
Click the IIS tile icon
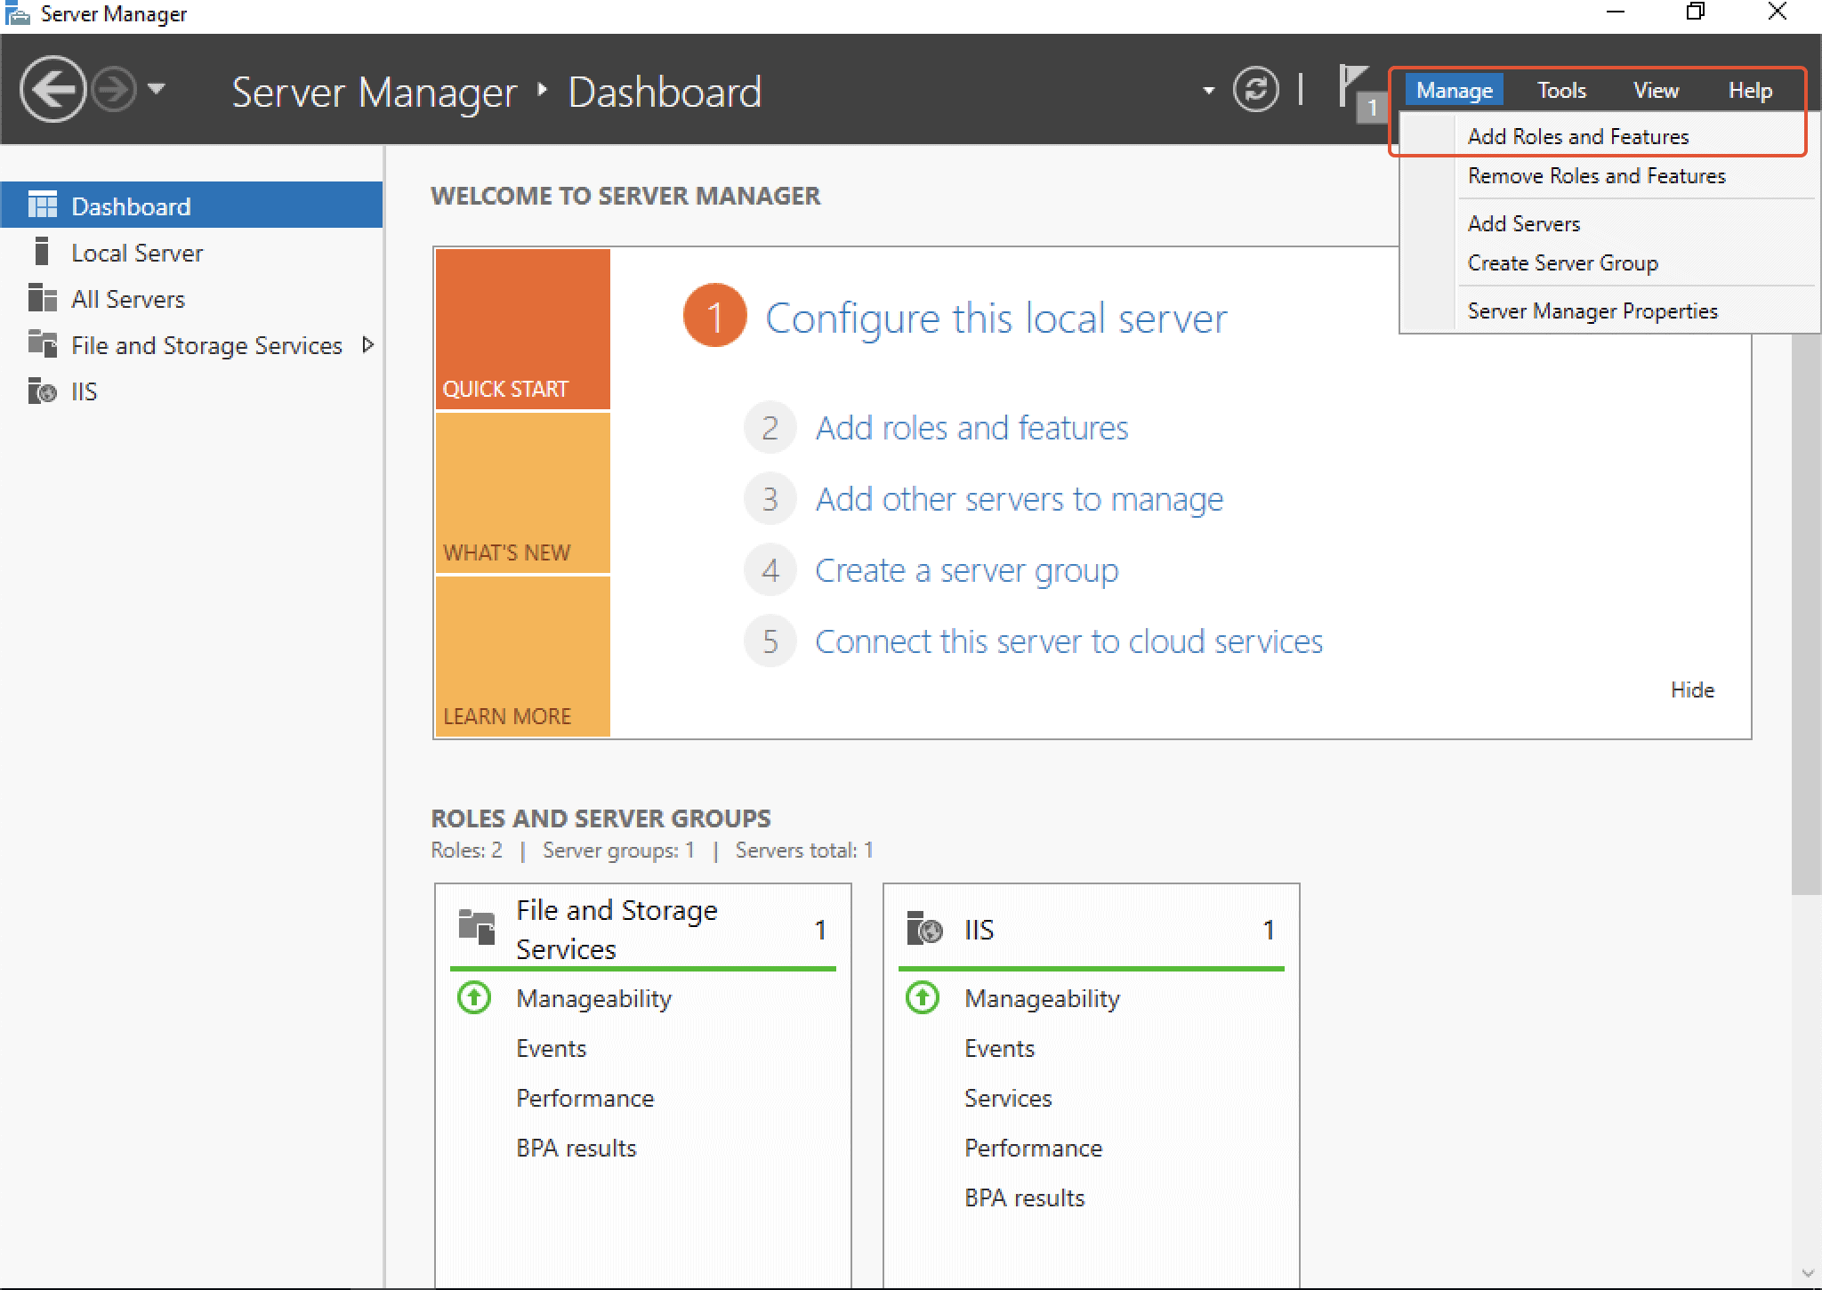tap(924, 928)
